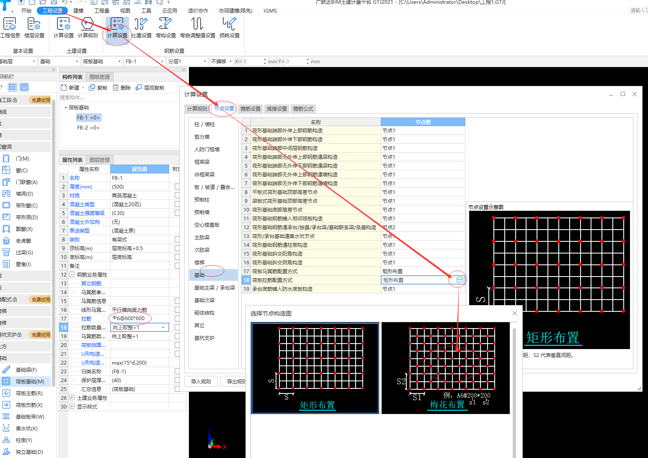This screenshot has width=648, height=458.
Task: Open the 损耗设置 icon
Action: (230, 28)
